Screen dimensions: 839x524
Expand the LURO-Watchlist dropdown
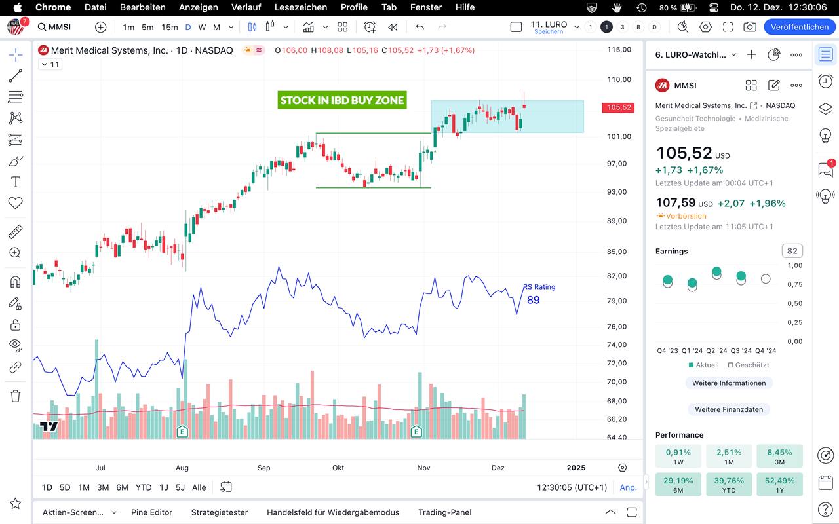click(x=733, y=55)
